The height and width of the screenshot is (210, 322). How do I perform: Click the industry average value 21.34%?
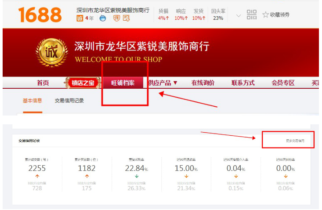(186, 188)
